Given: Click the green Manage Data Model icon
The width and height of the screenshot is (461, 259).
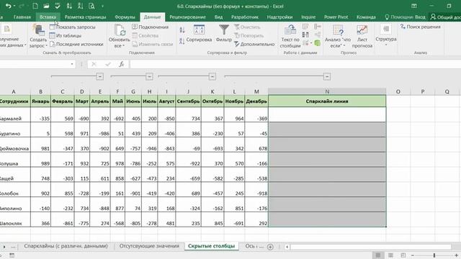Looking at the screenshot, I should (317, 43).
